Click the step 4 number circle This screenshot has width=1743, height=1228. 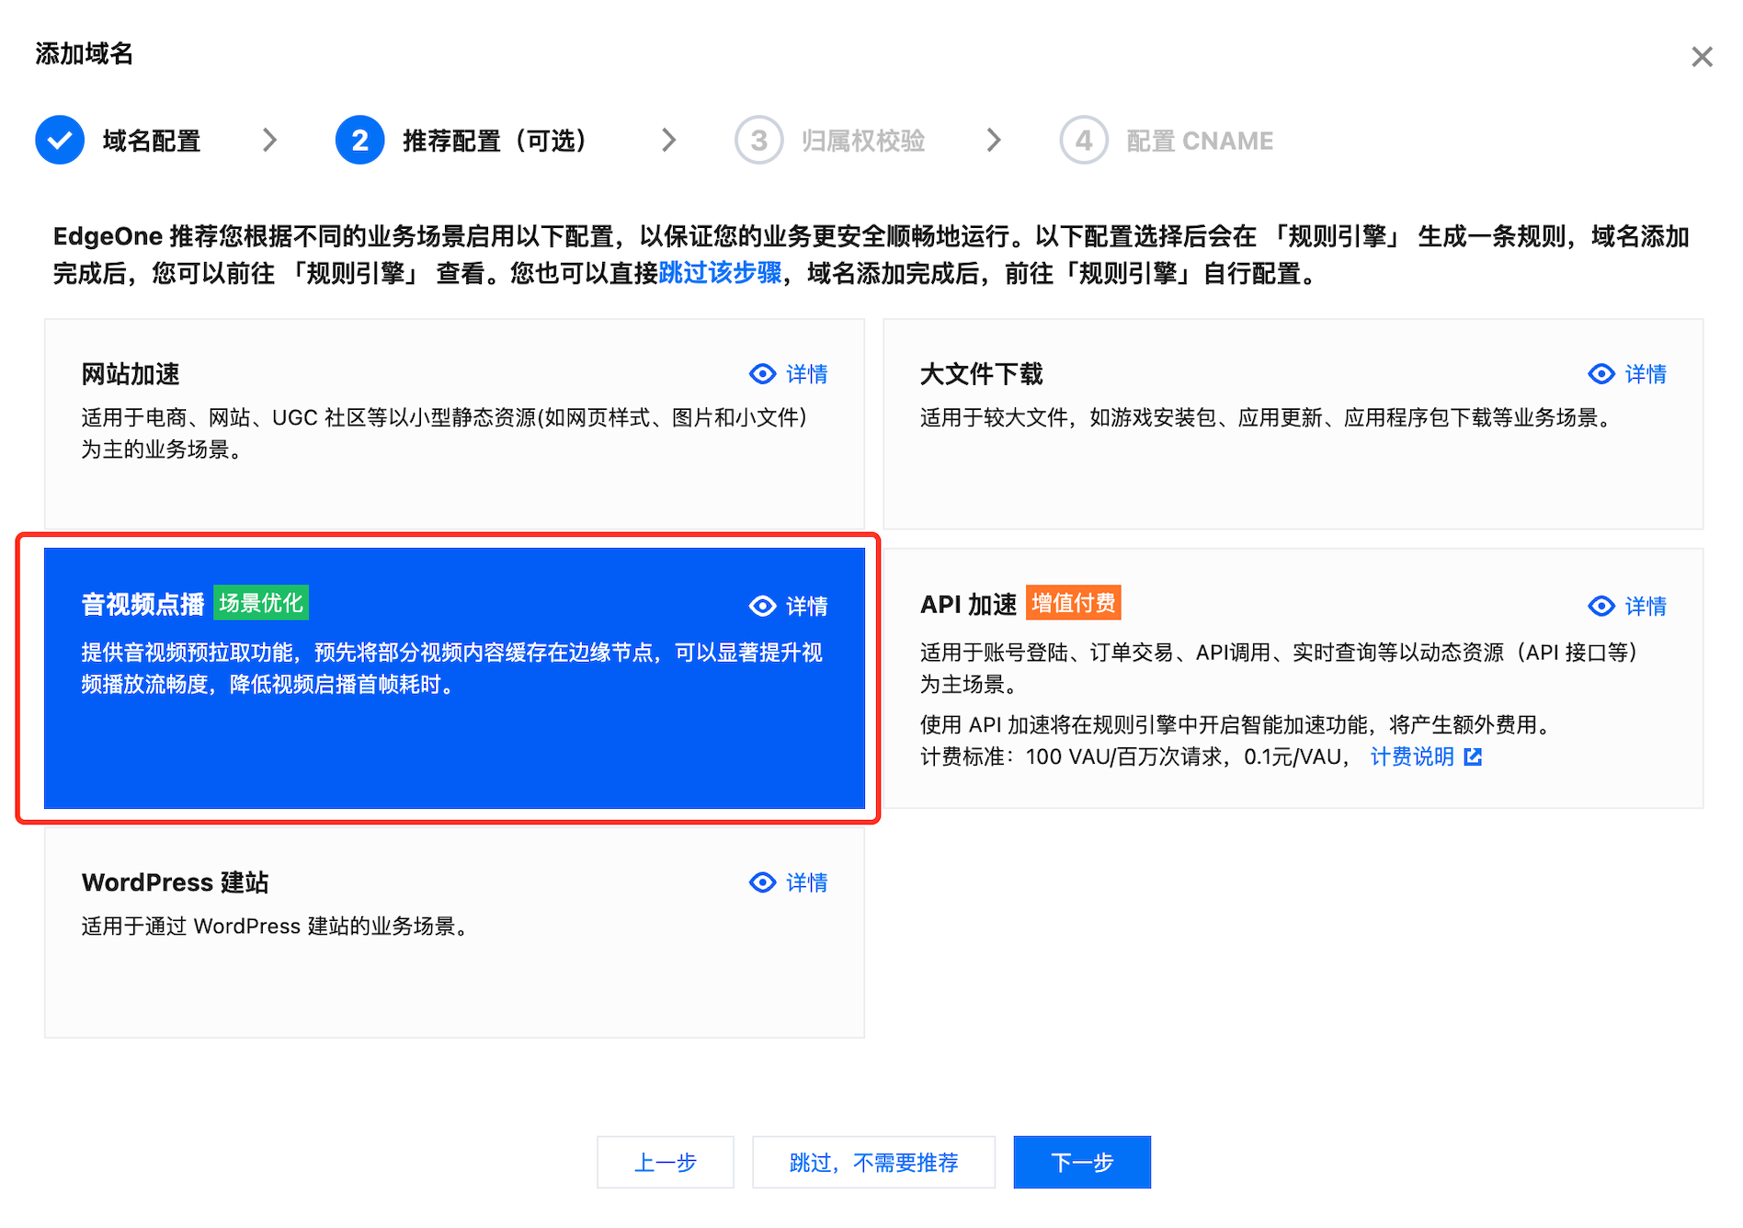pyautogui.click(x=1084, y=140)
